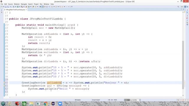Close the JProgMainTestFiLambda.java tab
Viewport: 189px width, 106px height.
pos(26,10)
